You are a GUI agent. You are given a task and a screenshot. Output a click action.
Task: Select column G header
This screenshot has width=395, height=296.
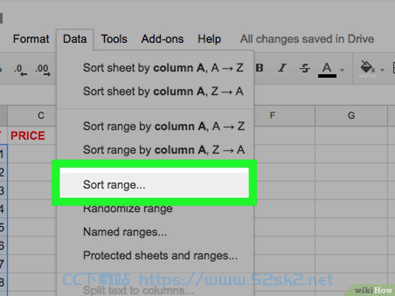351,115
